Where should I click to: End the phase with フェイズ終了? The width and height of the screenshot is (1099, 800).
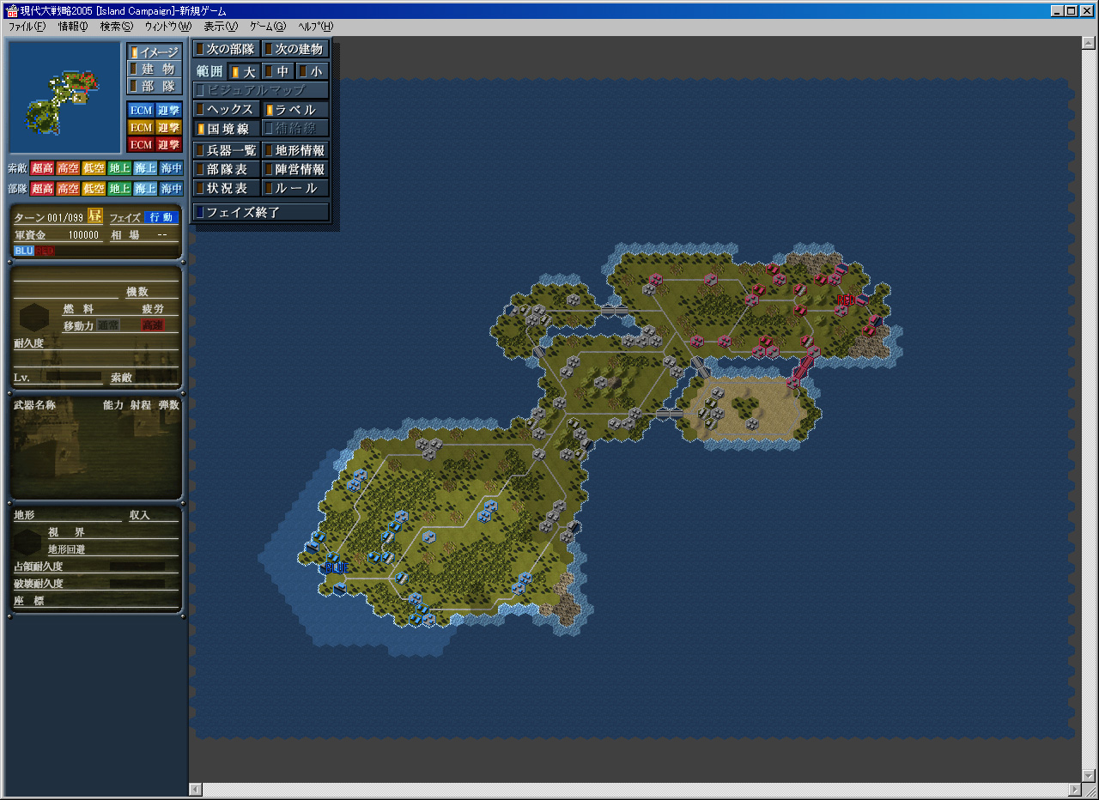click(261, 212)
